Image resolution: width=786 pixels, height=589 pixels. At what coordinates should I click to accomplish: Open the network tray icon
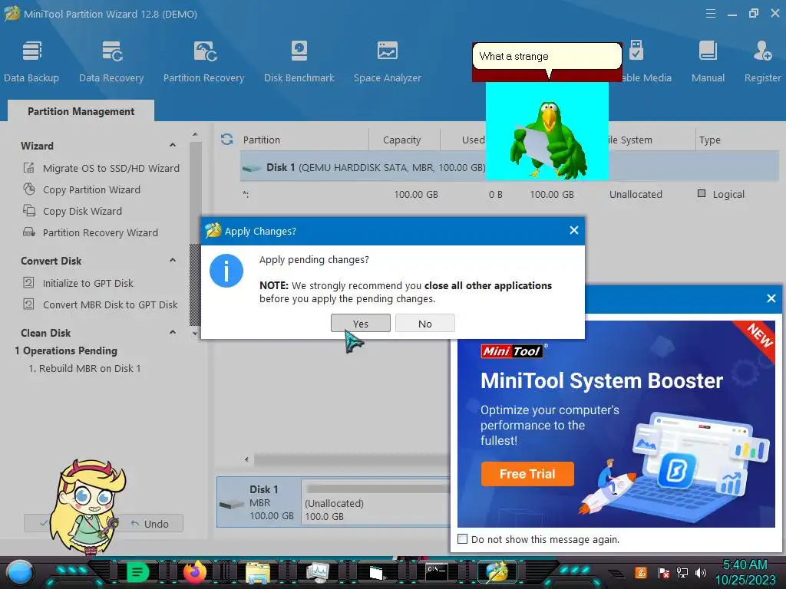coord(682,572)
